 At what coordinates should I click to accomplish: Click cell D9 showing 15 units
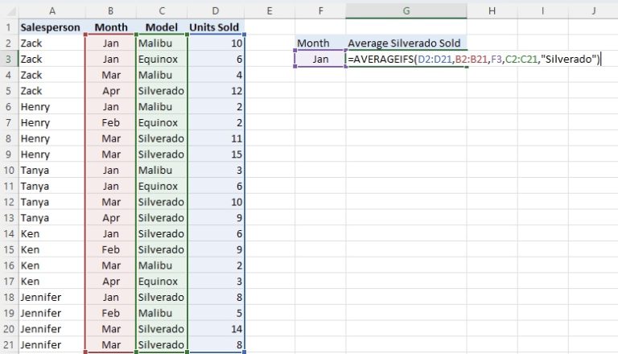pyautogui.click(x=215, y=154)
